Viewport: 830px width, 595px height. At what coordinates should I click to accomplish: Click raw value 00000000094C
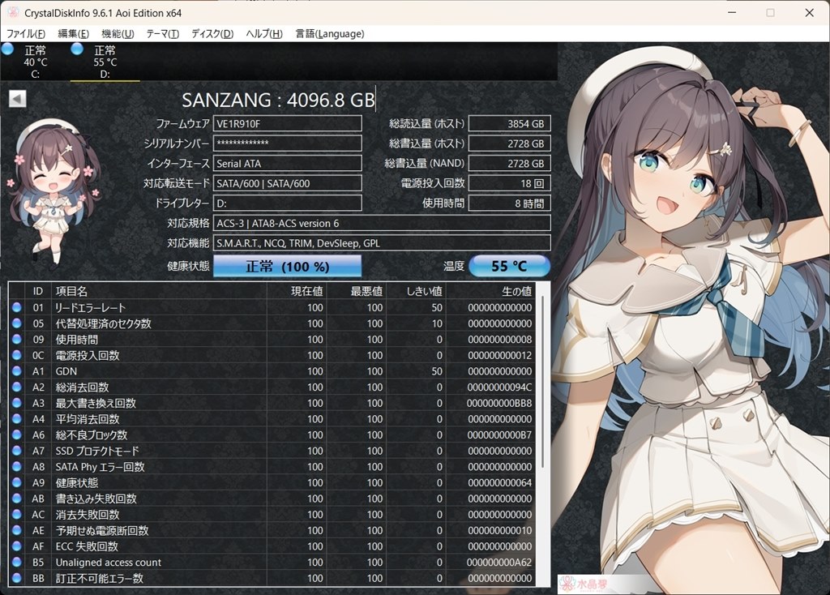(499, 387)
